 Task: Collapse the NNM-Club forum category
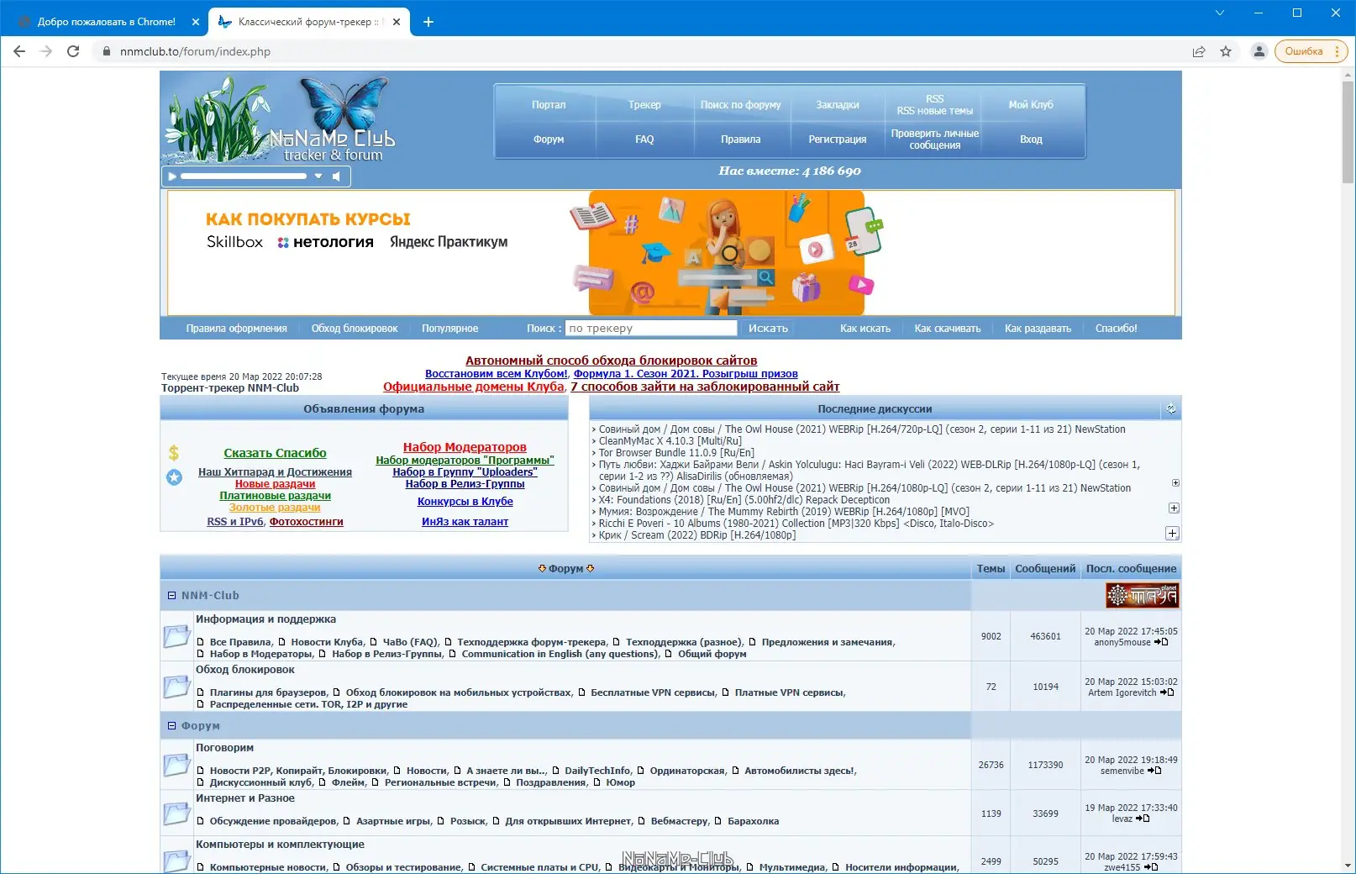(171, 596)
